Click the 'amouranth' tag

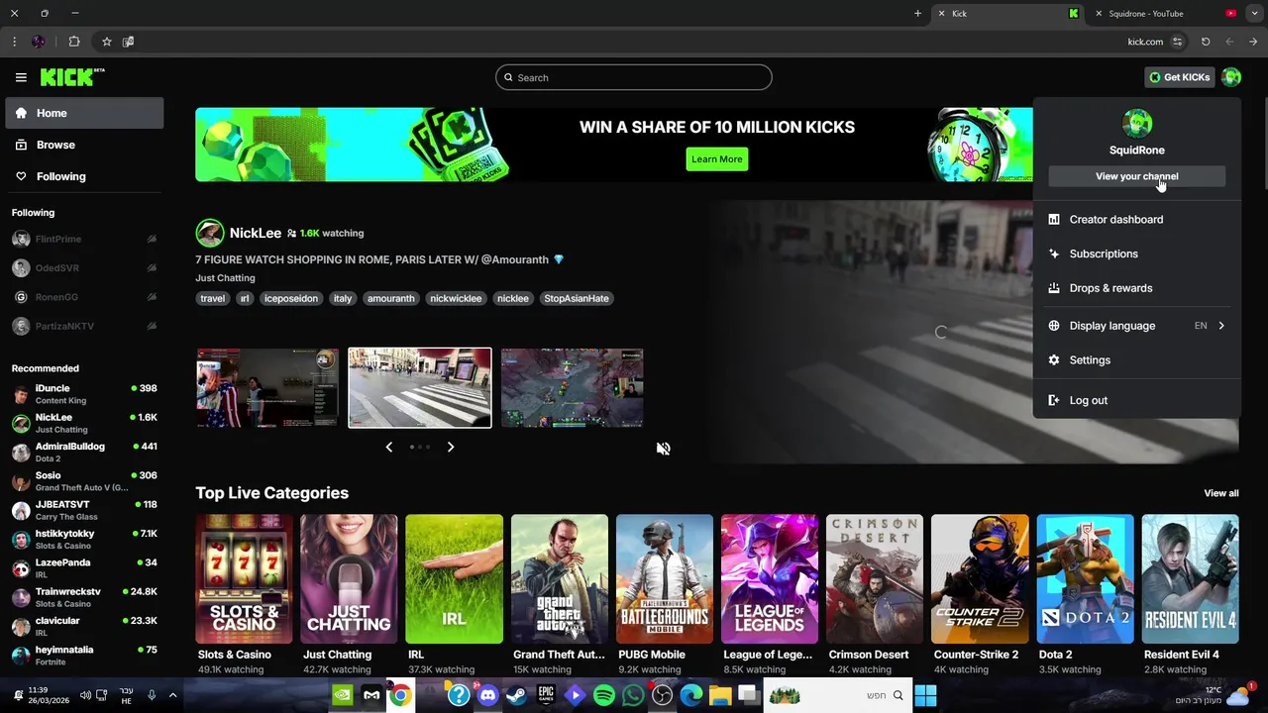coord(390,298)
